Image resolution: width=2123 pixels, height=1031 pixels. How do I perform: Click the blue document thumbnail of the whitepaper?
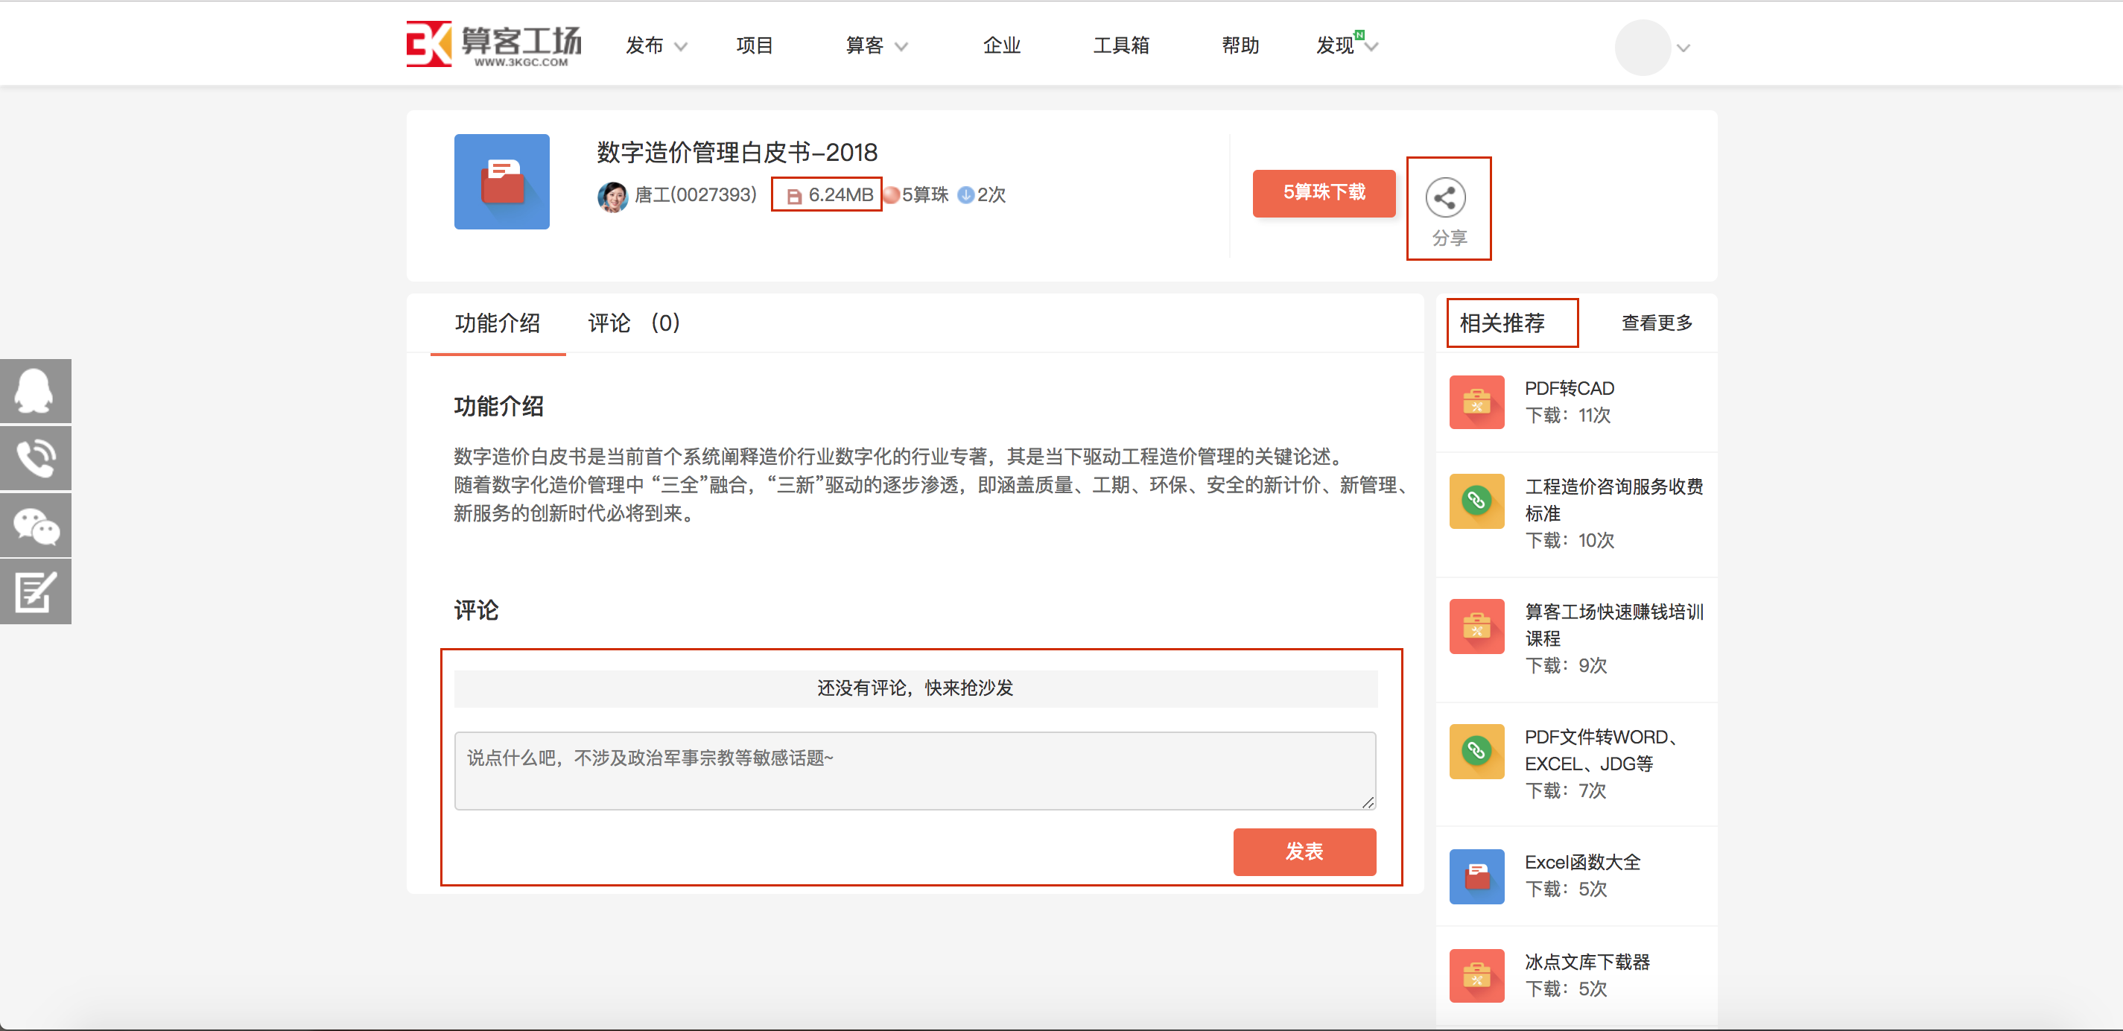(501, 181)
